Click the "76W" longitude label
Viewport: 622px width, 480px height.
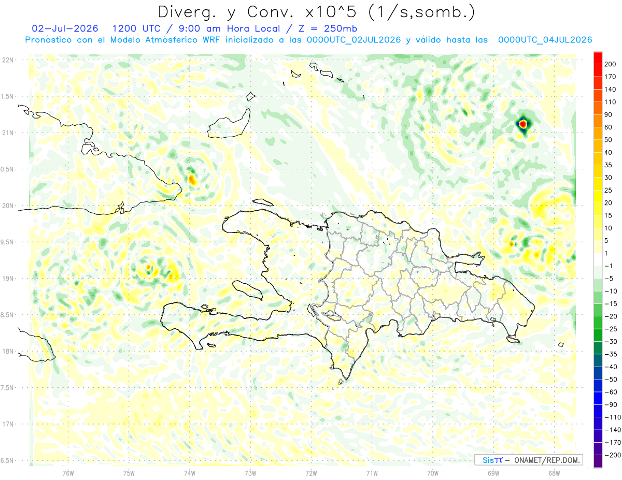68,473
